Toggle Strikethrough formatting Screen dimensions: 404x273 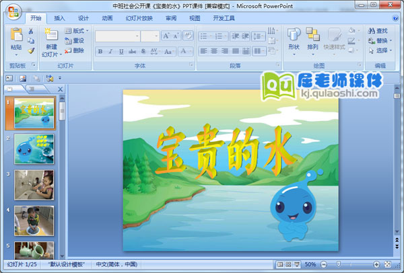pyautogui.click(x=133, y=52)
